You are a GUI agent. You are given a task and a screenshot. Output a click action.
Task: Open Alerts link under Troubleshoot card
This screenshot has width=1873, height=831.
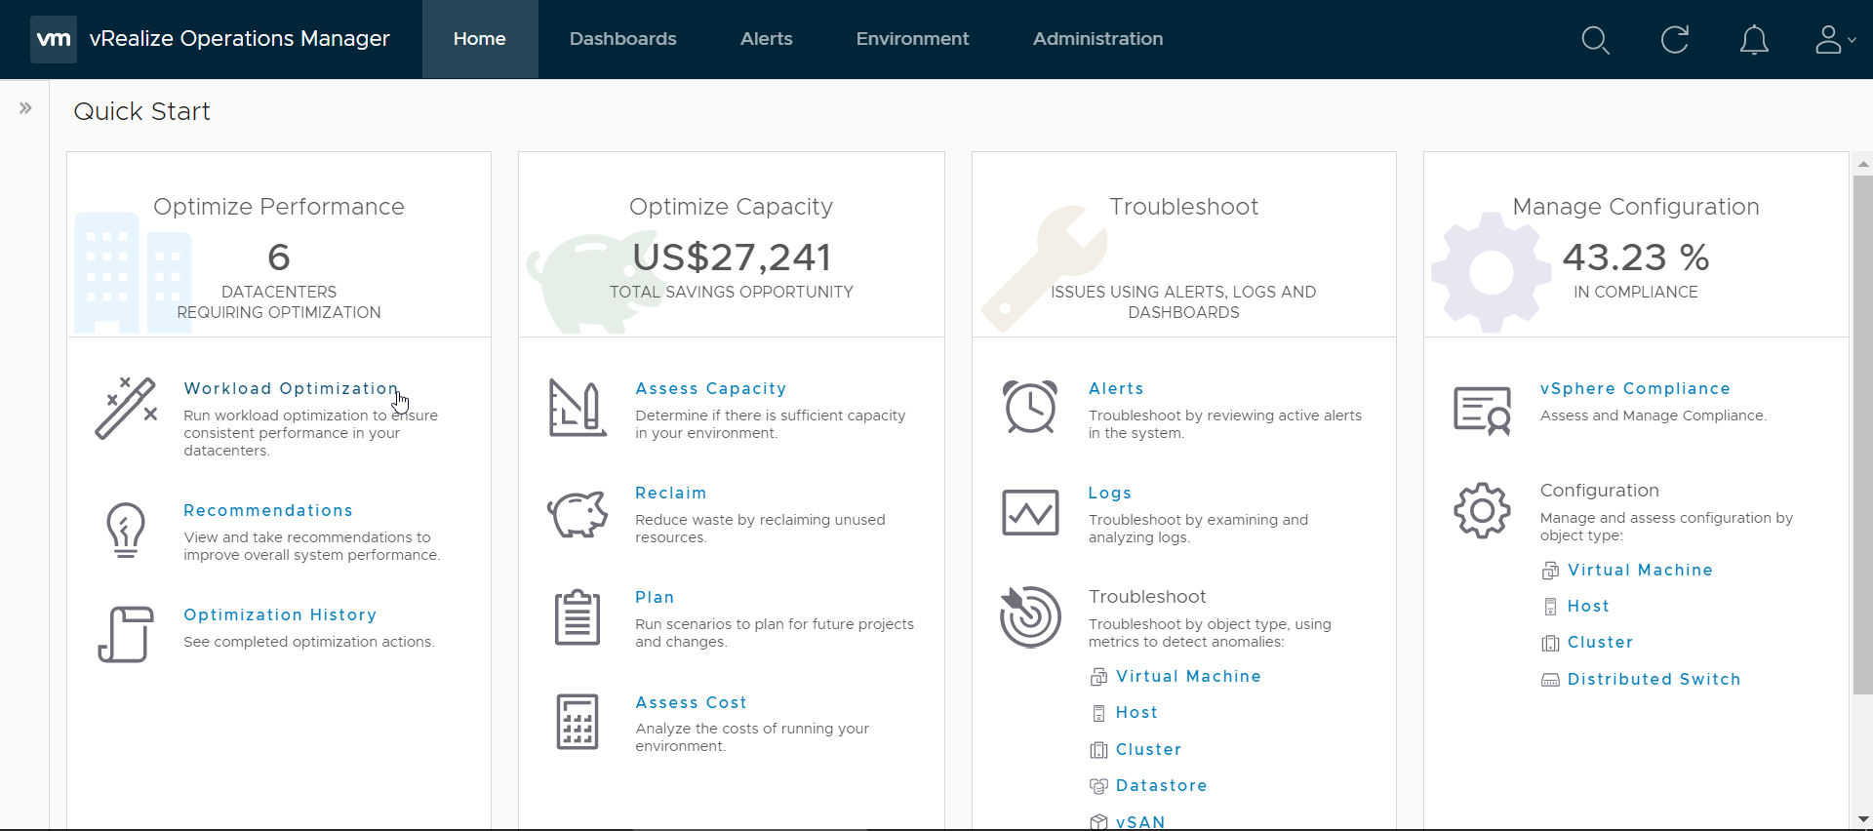pyautogui.click(x=1116, y=388)
